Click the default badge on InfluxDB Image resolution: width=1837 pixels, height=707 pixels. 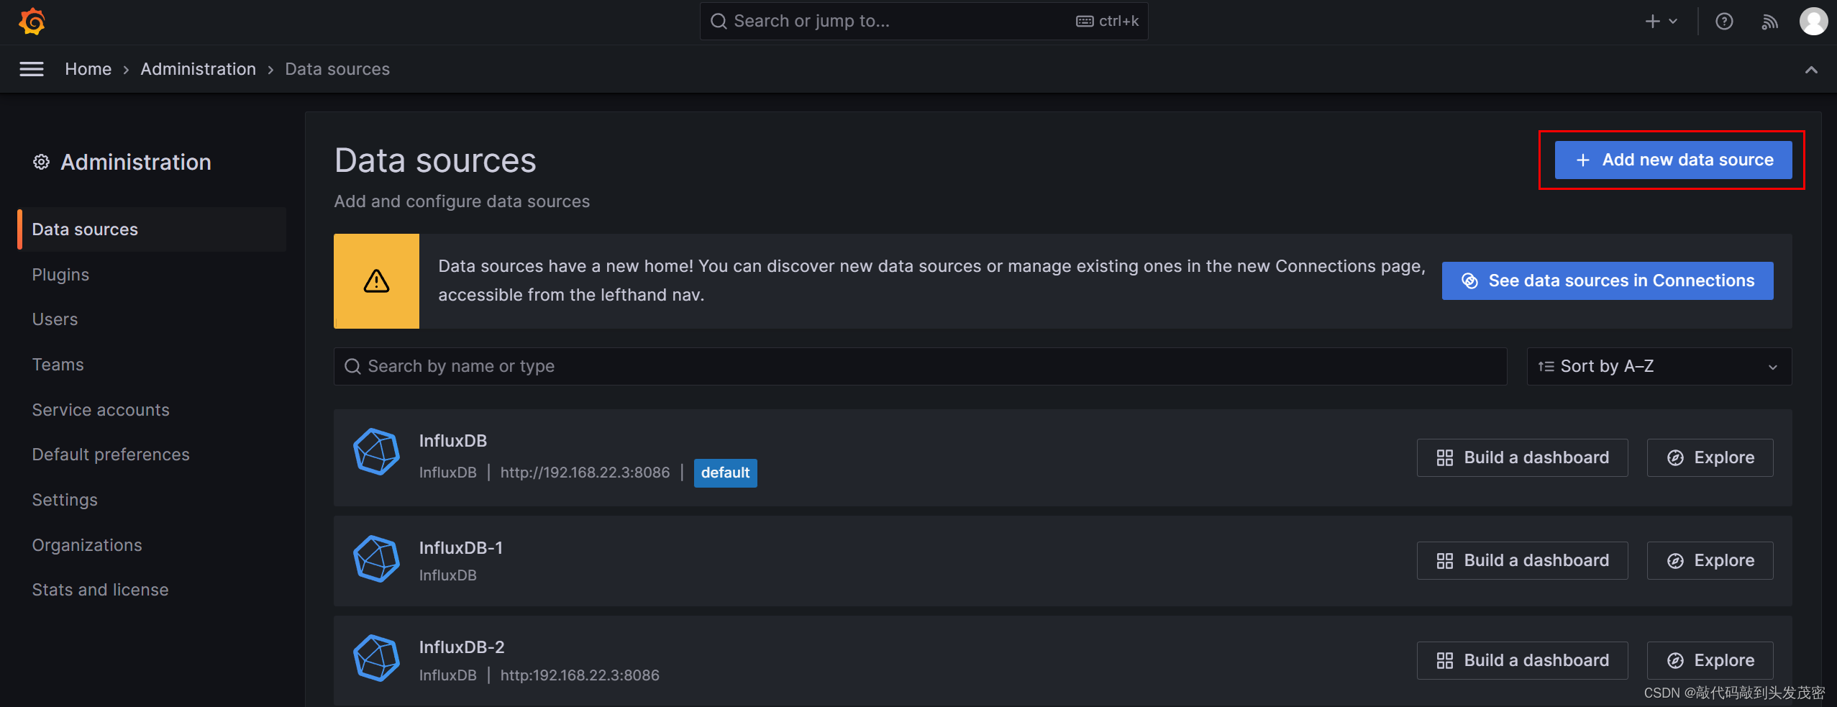point(725,473)
